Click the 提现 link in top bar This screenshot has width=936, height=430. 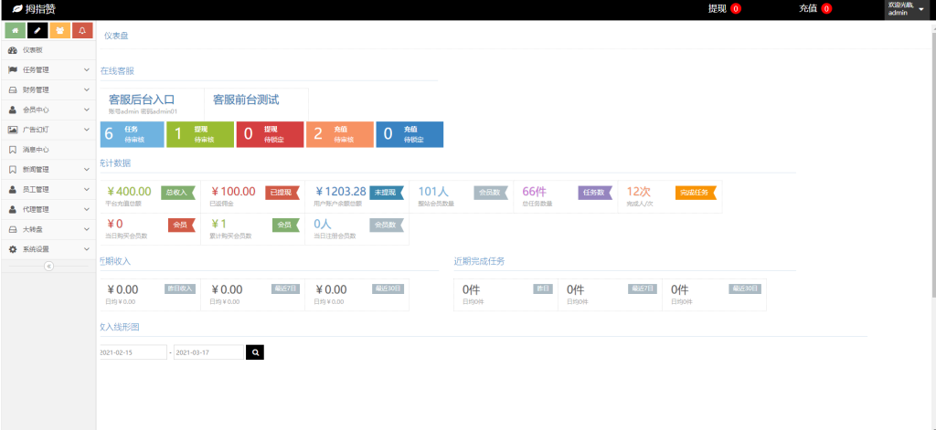pos(717,9)
